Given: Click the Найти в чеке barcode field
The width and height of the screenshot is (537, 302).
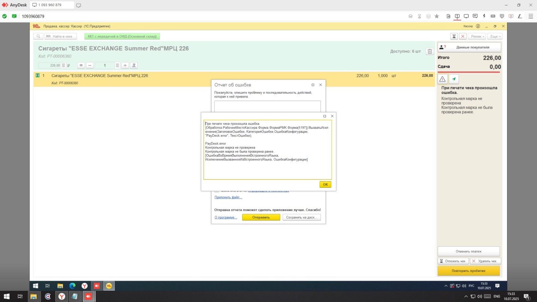Looking at the screenshot, I should pos(61,36).
